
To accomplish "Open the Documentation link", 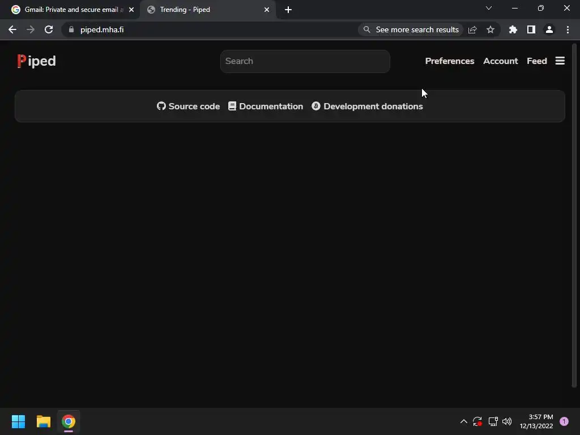I will tap(266, 106).
